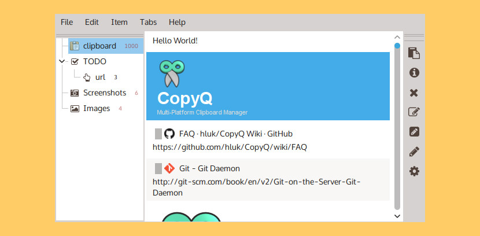Screen dimensions: 480x236
Task: Open the Tabs menu
Action: [148, 22]
